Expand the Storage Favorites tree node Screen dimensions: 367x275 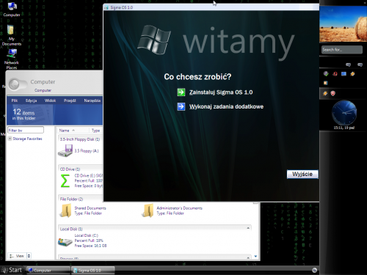pos(10,139)
